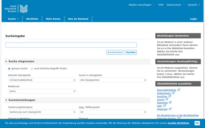
Task: Click the Login link
Action: pos(193,19)
